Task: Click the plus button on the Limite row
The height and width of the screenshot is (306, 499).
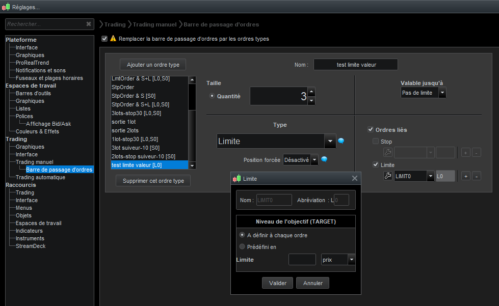Action: [466, 176]
